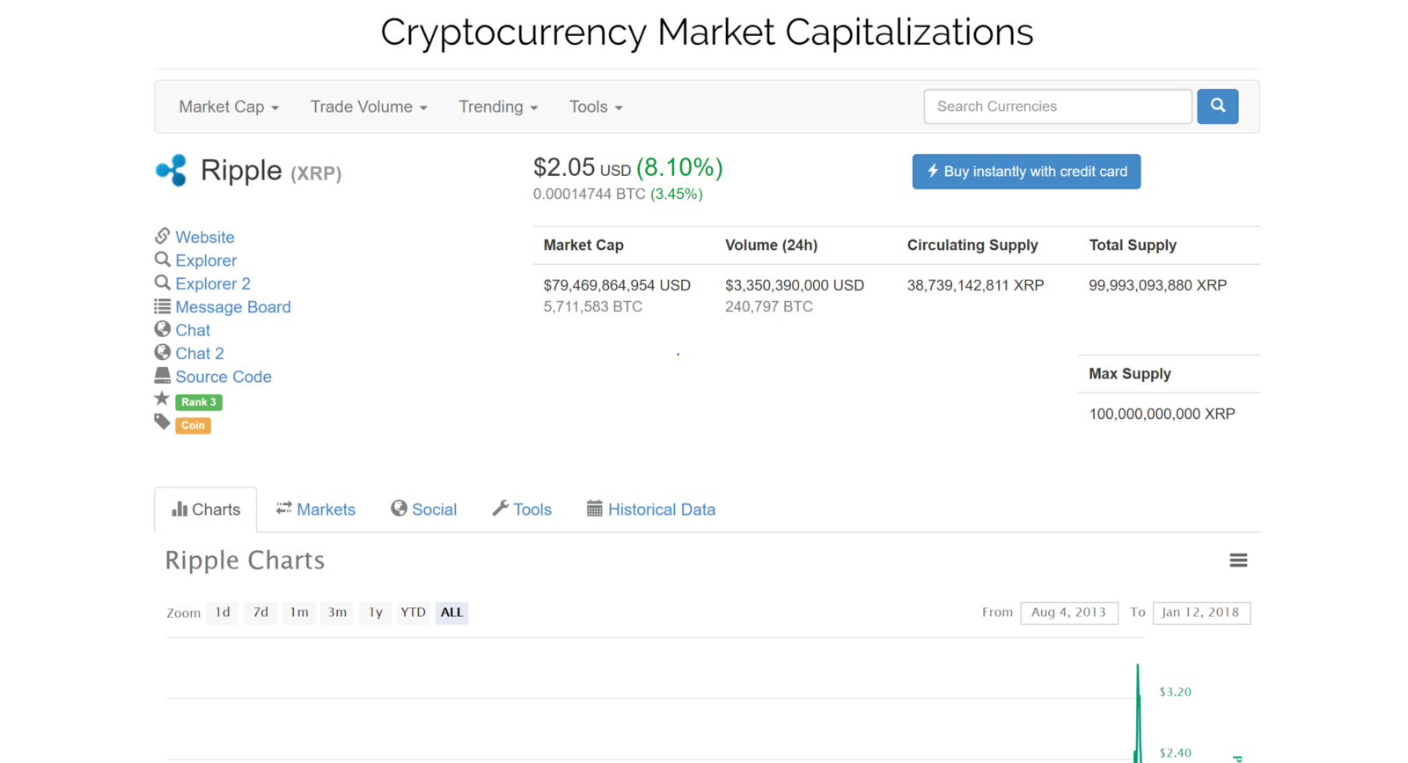Screen dimensions: 1408x763
Task: Click the From date field
Action: [x=1068, y=613]
